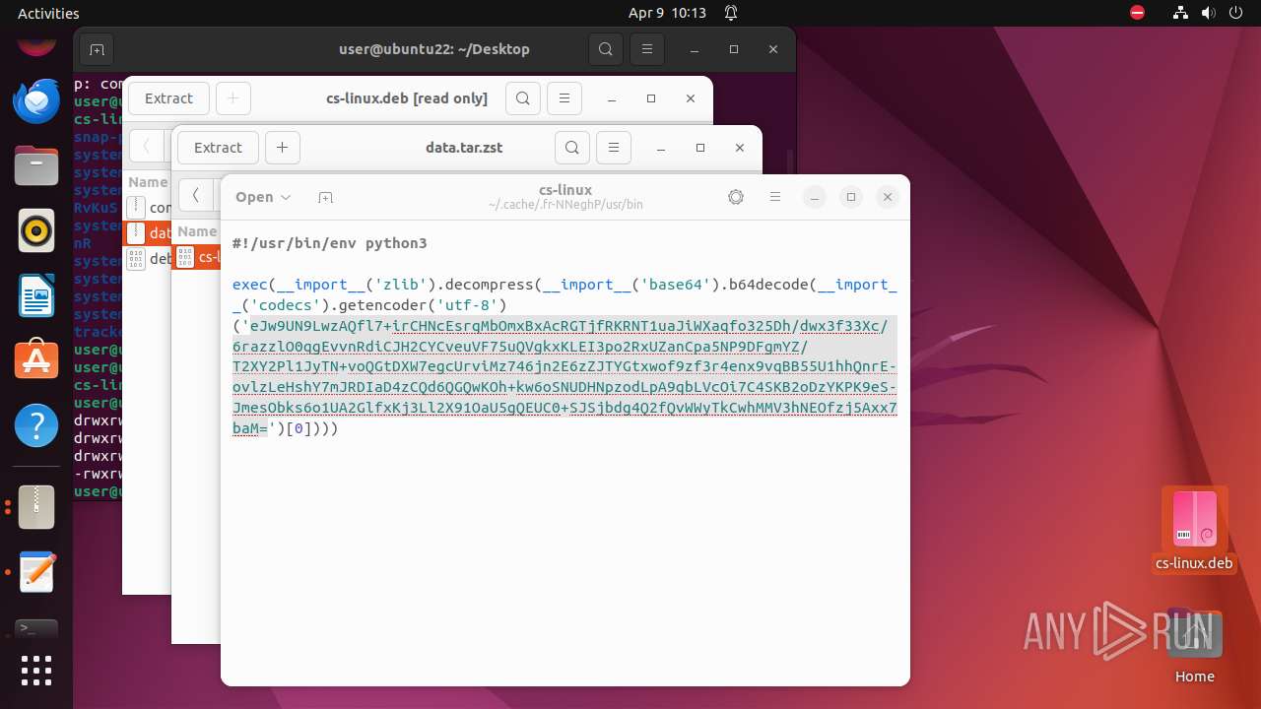1261x709 pixels.
Task: Open LibreOffice Writer from the dock
Action: tap(36, 295)
